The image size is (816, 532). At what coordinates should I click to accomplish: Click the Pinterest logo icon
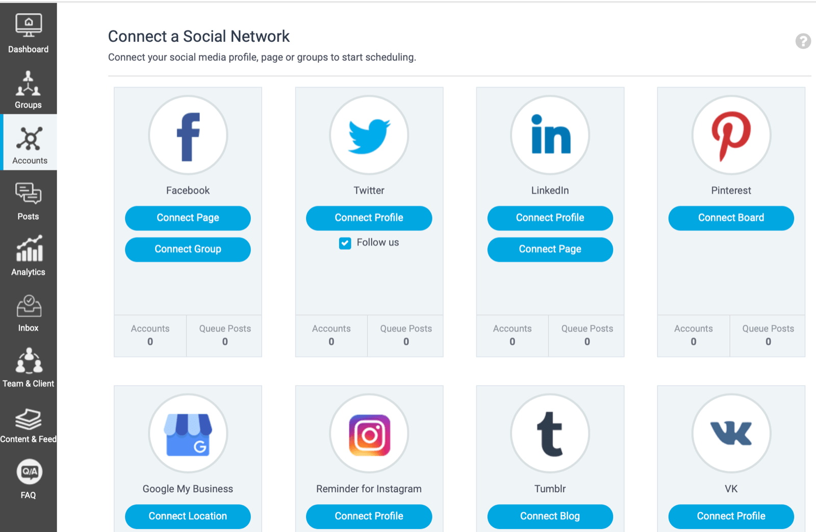(731, 136)
